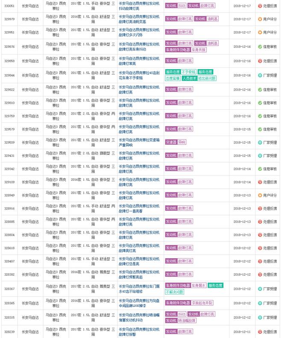This screenshot has height=338, width=282.
Task: Click the 车身附件及电器 车身漏水 tag
Action: (x=186, y=286)
